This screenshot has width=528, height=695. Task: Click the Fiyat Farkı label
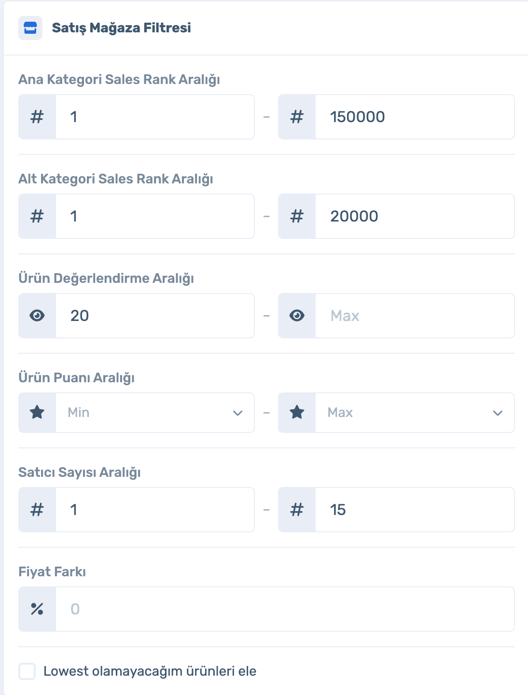52,572
